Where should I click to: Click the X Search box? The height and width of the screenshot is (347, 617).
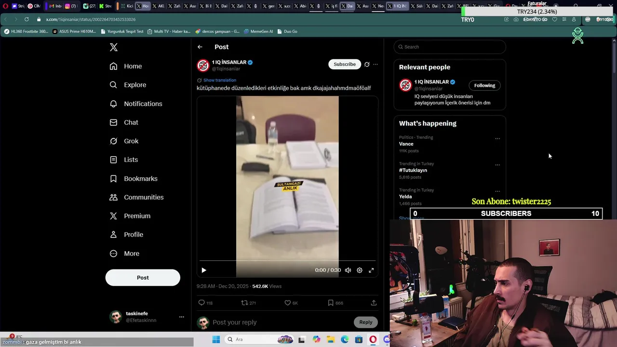(x=450, y=47)
